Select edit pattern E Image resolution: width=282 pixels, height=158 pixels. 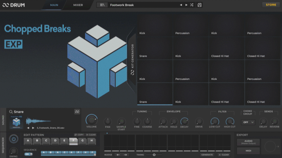click(x=64, y=141)
